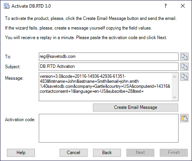
Task: Copy the Message field value
Action: (184, 77)
